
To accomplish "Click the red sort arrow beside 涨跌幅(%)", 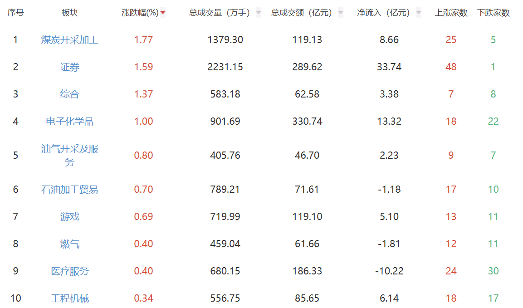I will tap(162, 12).
